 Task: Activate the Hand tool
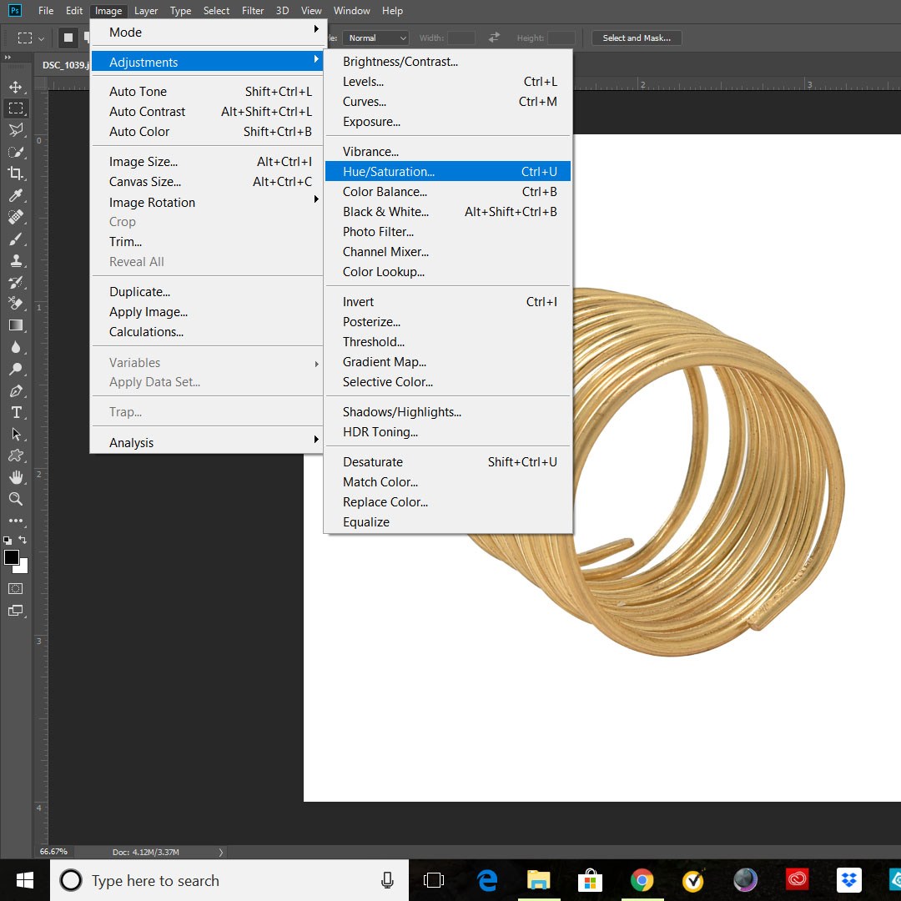click(15, 477)
